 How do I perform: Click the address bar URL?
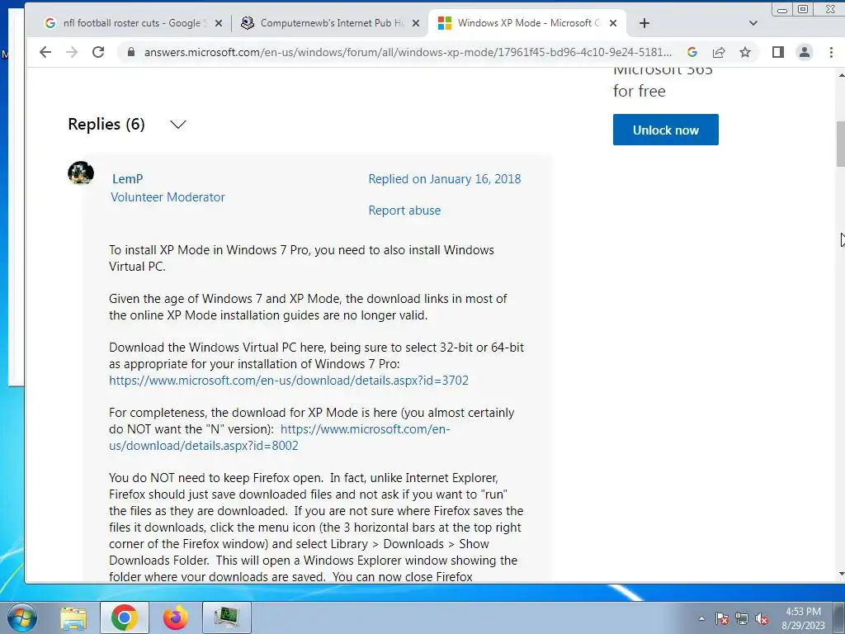coord(408,52)
